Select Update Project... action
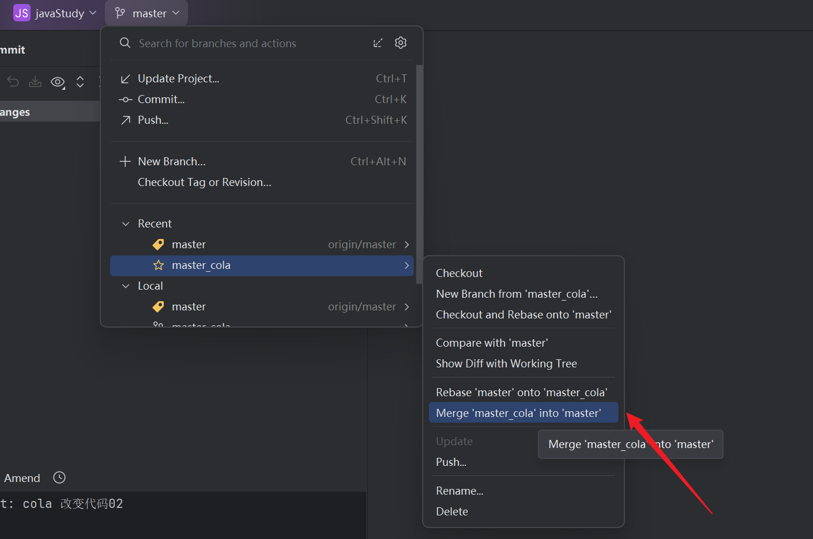 click(x=262, y=78)
